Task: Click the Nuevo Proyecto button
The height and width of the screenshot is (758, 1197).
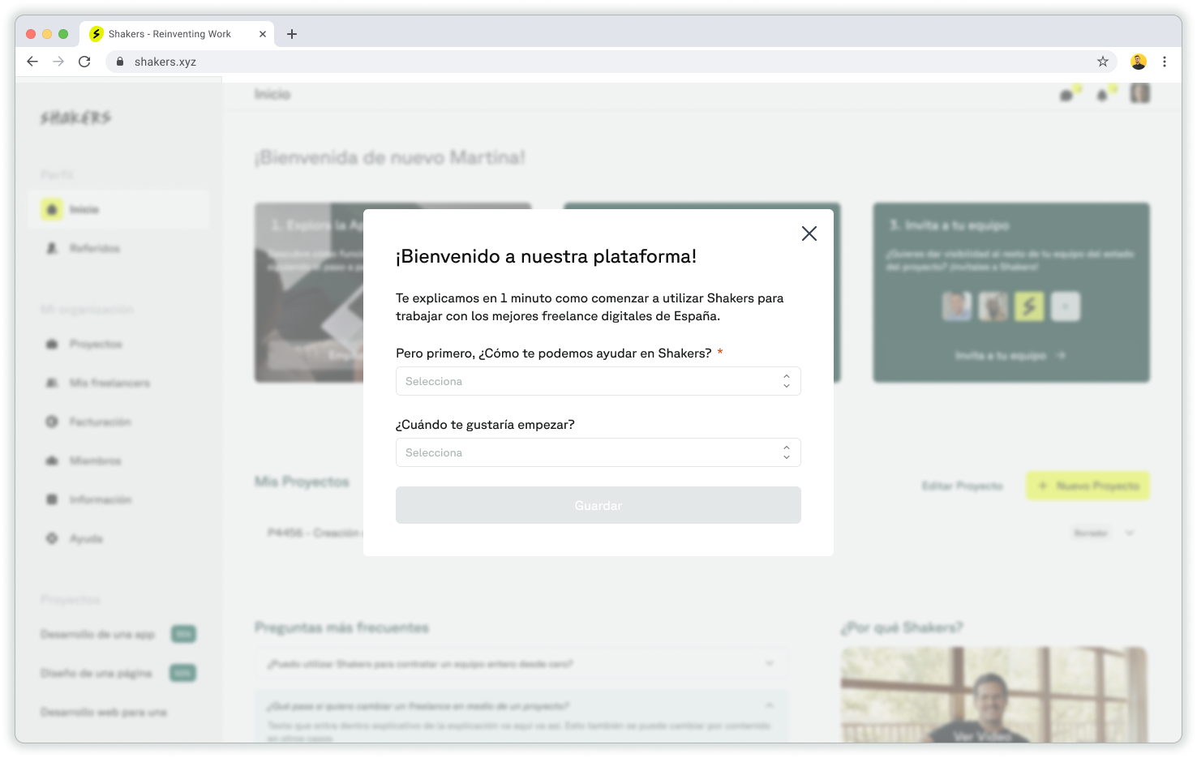Action: tap(1088, 486)
